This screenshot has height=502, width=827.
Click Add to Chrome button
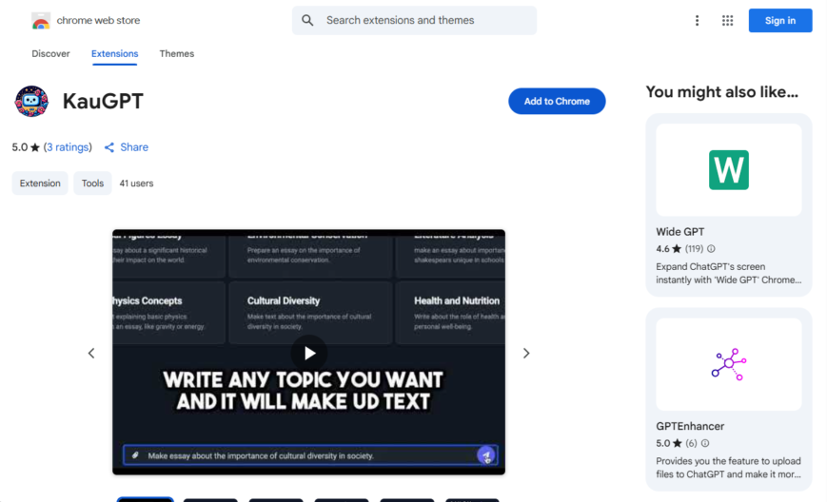pyautogui.click(x=557, y=101)
